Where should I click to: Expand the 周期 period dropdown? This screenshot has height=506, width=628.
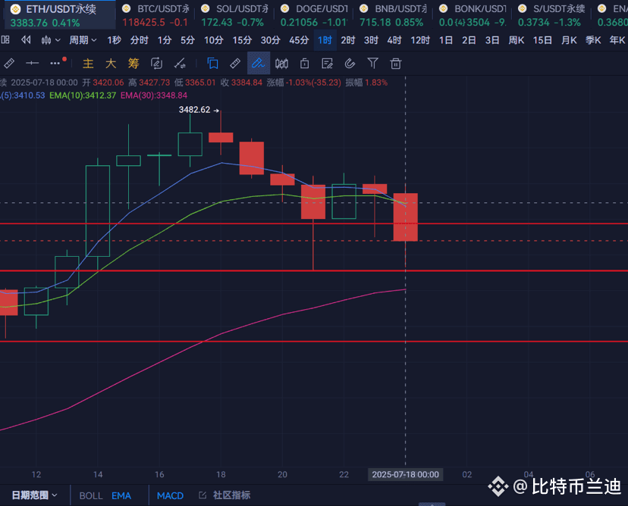[x=83, y=40]
